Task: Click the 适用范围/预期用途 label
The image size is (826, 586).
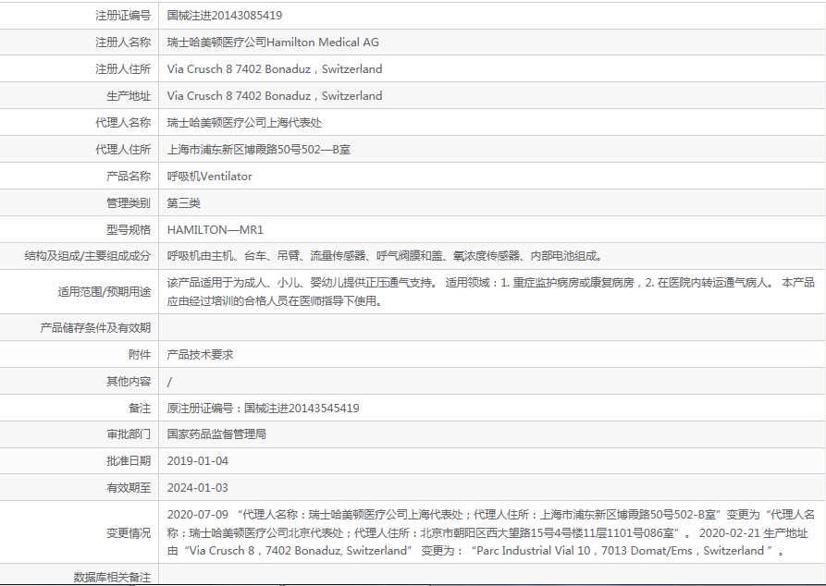Action: point(105,292)
